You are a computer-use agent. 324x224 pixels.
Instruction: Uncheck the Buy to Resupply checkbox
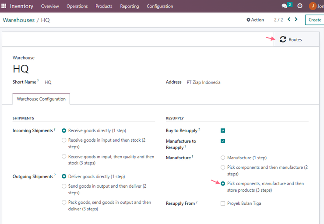(223, 130)
